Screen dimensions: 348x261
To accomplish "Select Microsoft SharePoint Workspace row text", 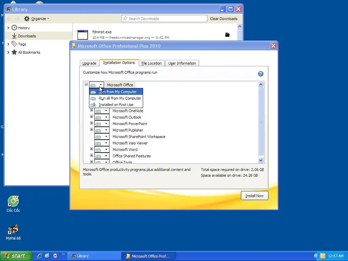I will coord(139,137).
